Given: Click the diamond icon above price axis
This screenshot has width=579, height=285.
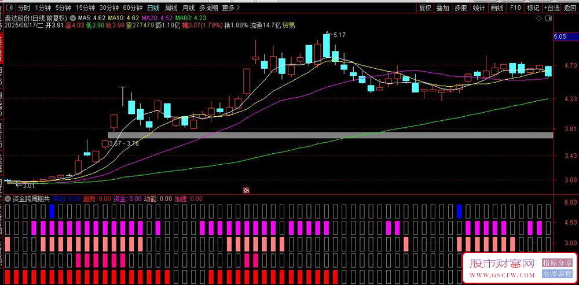Looking at the screenshot, I should pos(538,18).
